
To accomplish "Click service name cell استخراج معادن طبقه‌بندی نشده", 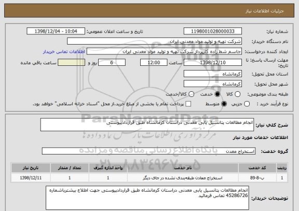I will [183, 178].
